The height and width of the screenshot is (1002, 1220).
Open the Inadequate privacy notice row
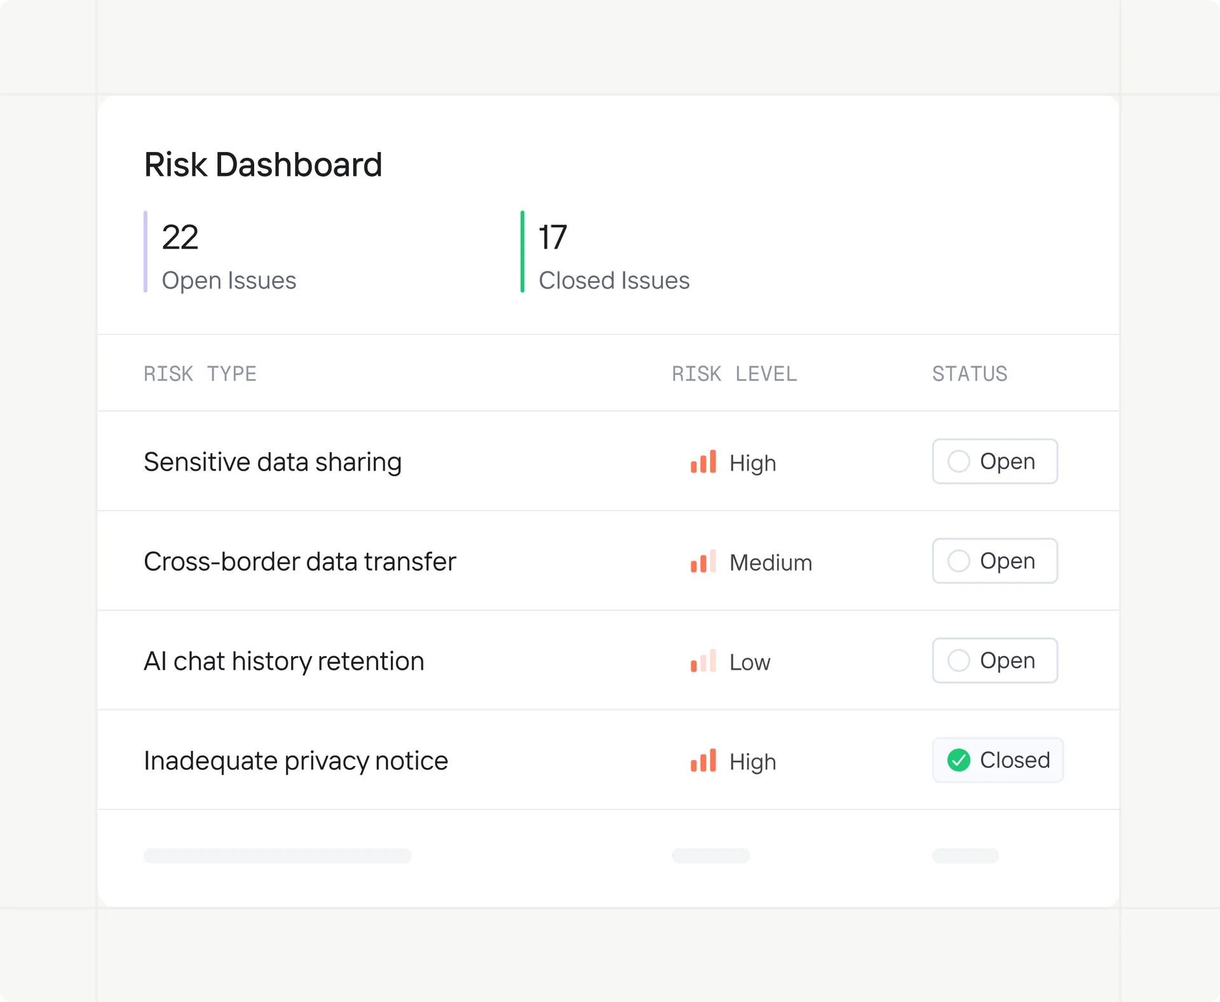pos(608,760)
